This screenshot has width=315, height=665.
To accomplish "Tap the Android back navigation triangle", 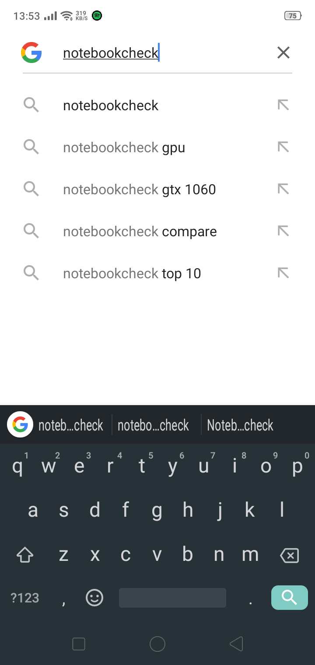I will pos(236,644).
